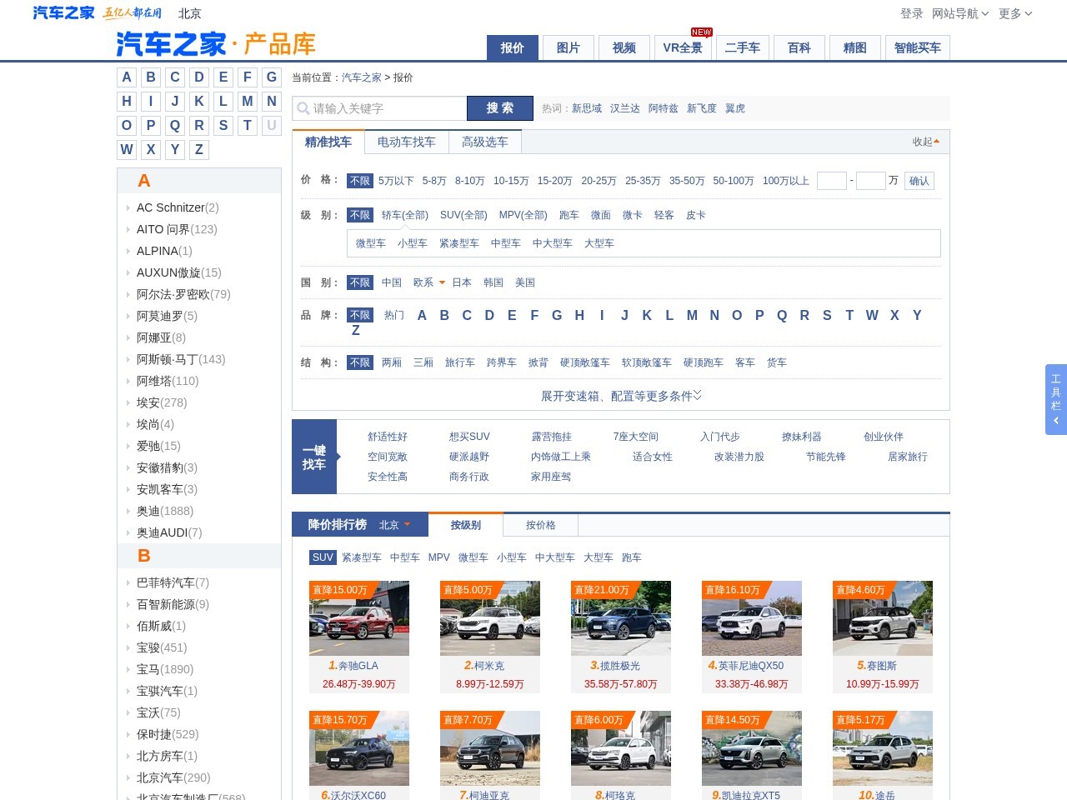The height and width of the screenshot is (800, 1067).
Task: Open the 北京 city dropdown in 降价排行榜
Action: click(x=395, y=525)
